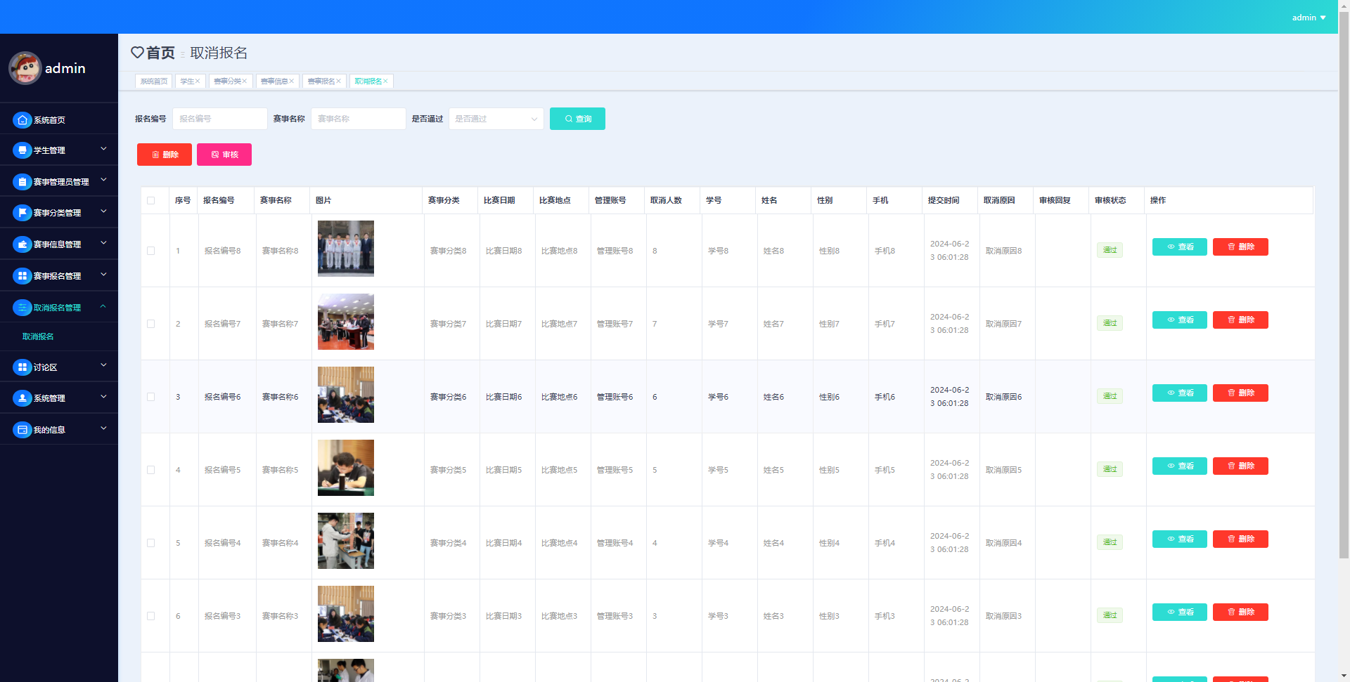Click the 系统首页 home icon in sidebar
1350x682 pixels.
point(22,120)
